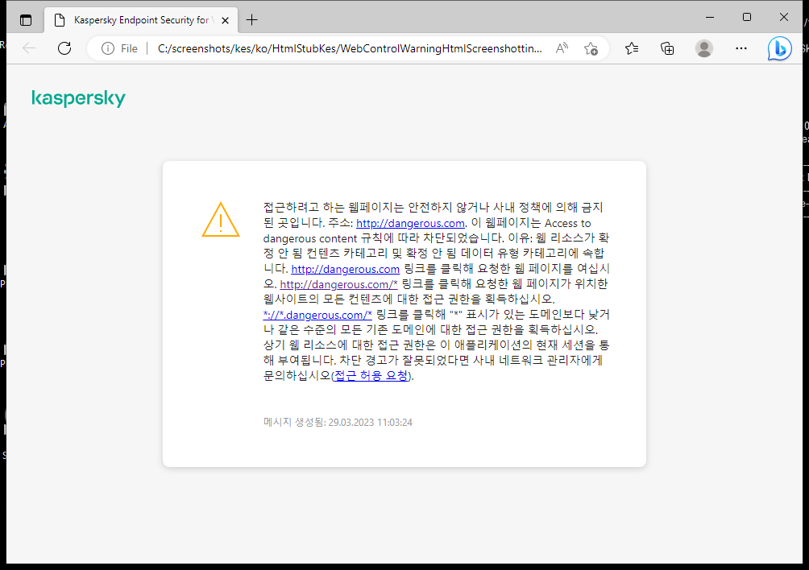Open the Collections icon in toolbar
The width and height of the screenshot is (809, 570).
point(667,48)
